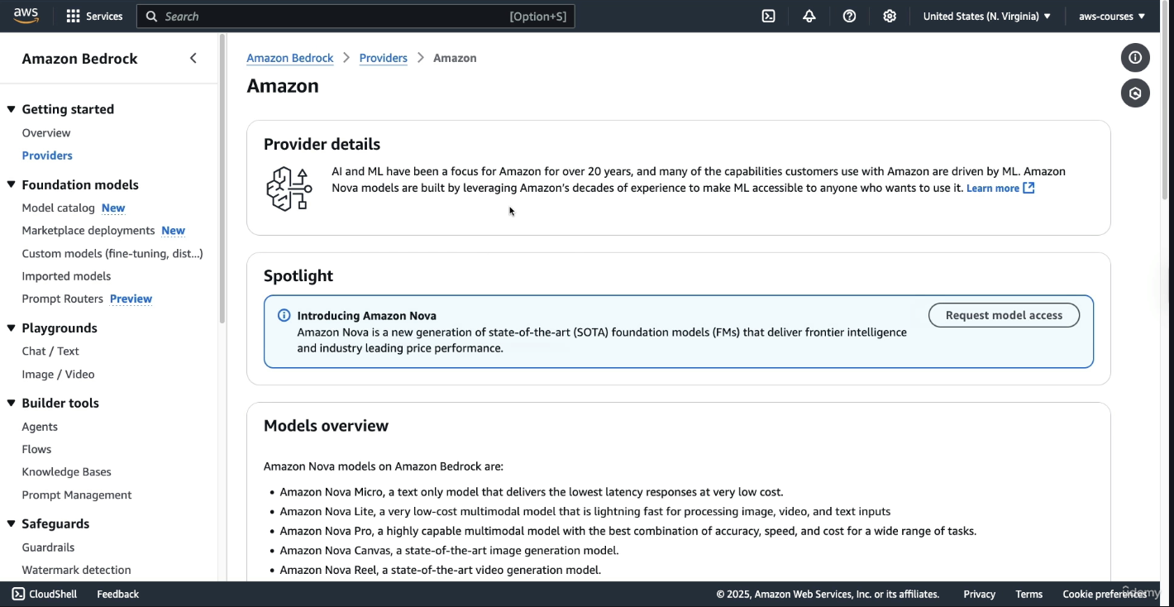Screen dimensions: 1174x607
Task: Collapse the Playgrounds section
Action: [x=12, y=328]
